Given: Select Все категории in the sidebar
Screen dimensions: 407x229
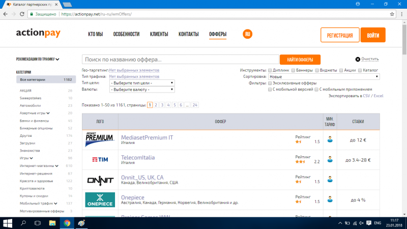Looking at the screenshot, I should (x=46, y=79).
